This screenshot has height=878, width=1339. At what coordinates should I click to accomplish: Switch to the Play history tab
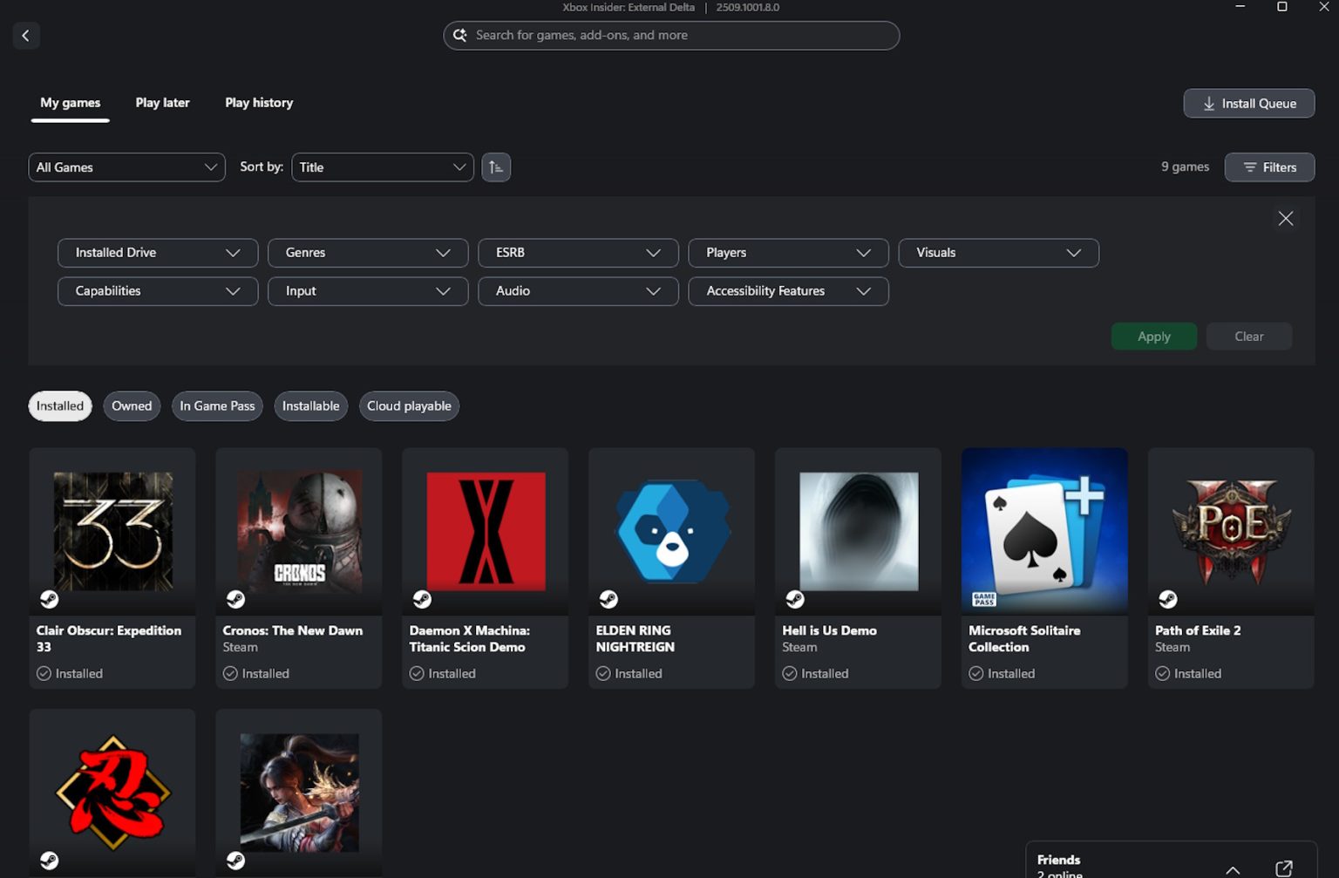click(x=258, y=102)
